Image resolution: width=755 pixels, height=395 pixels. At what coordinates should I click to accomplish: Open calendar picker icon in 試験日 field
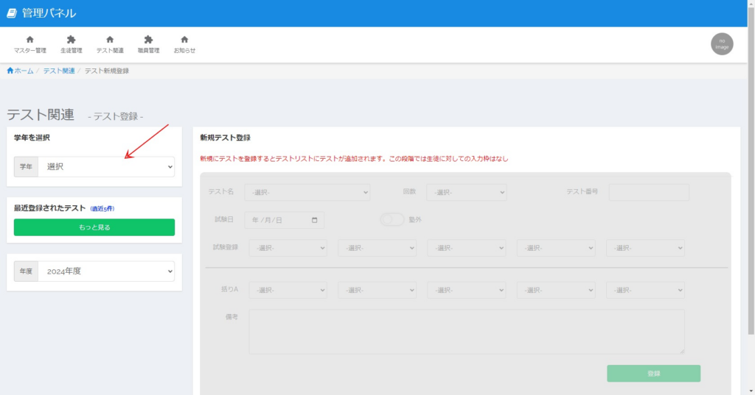coord(315,220)
